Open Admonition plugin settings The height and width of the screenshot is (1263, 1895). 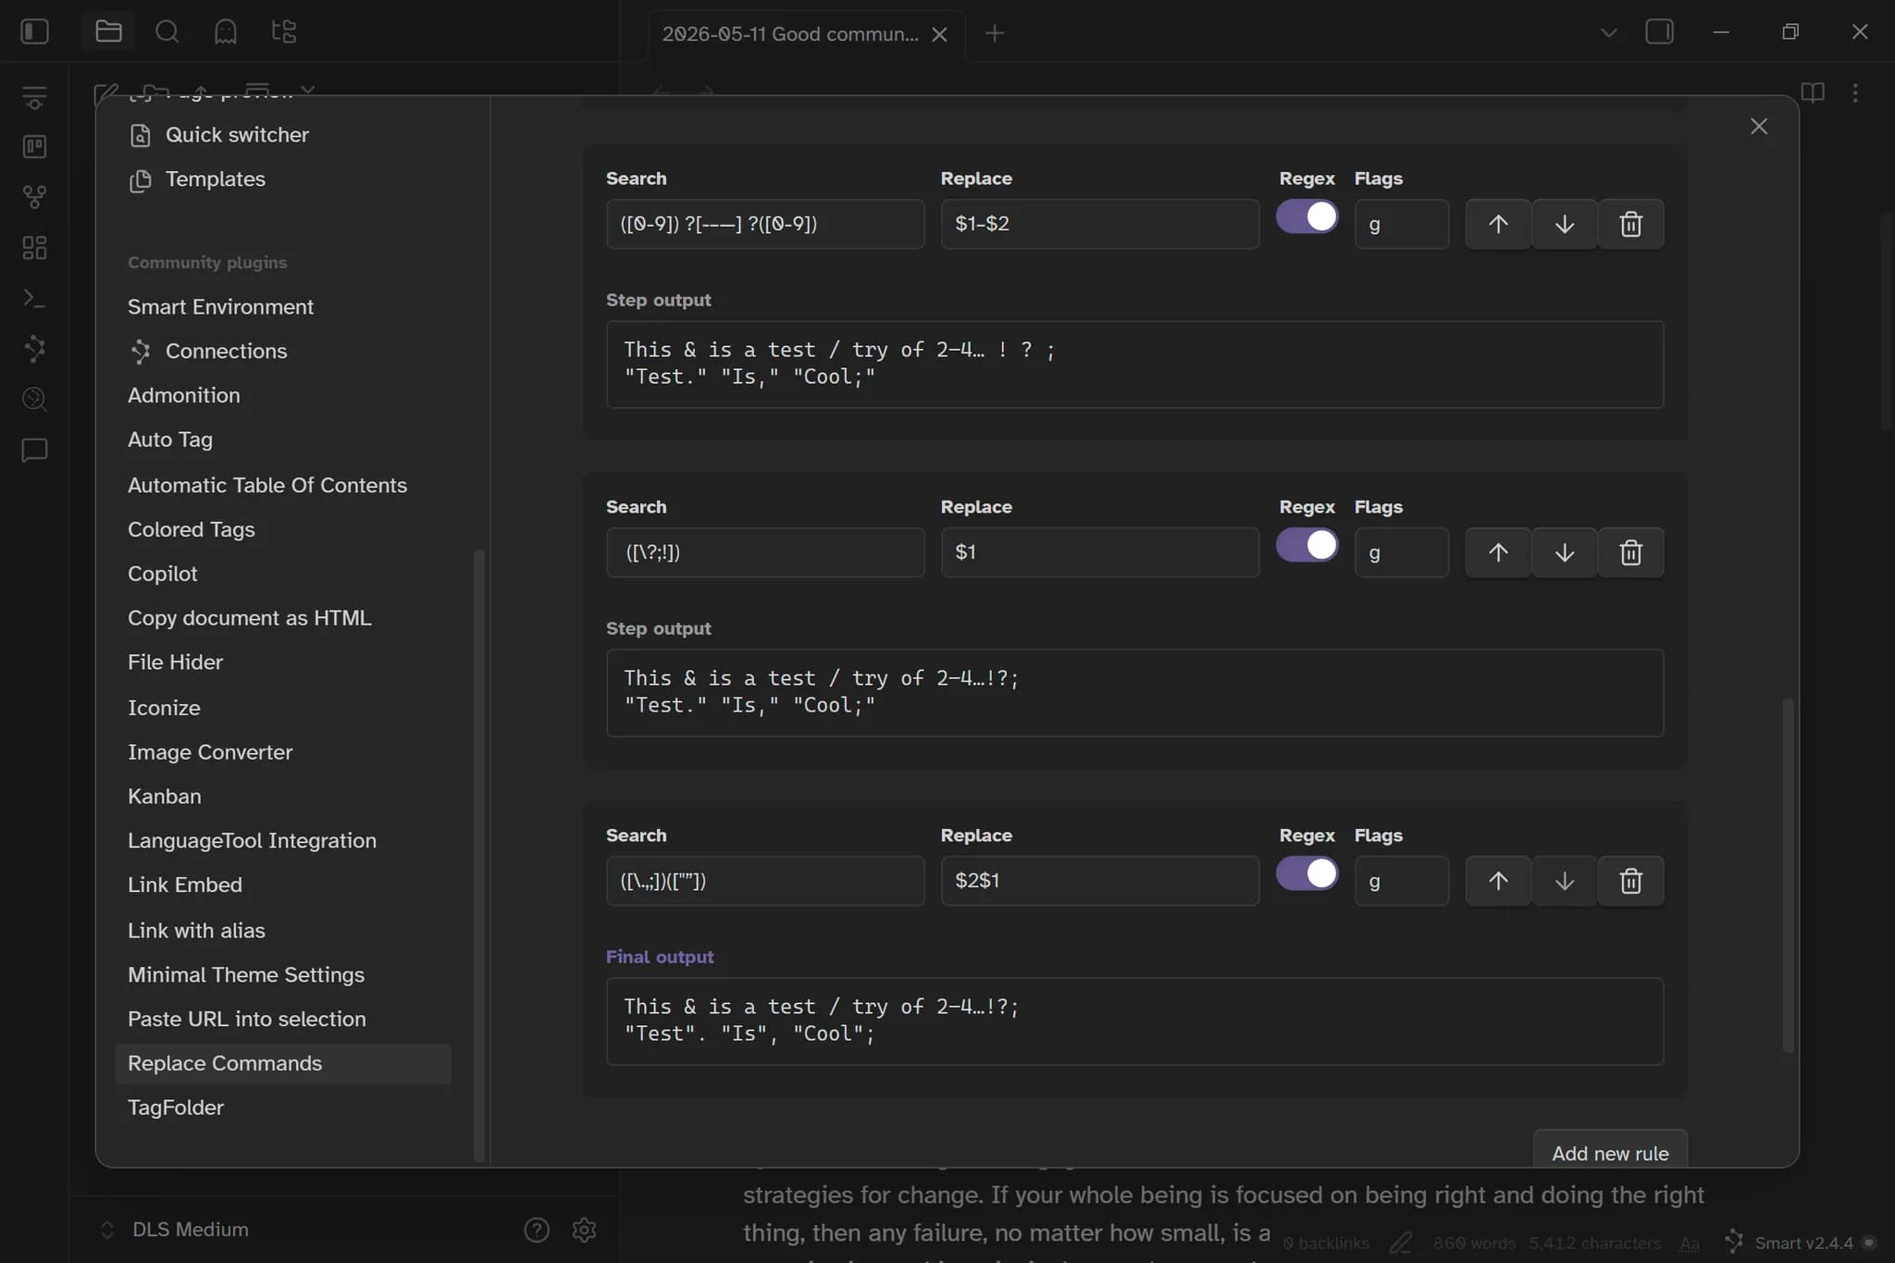pyautogui.click(x=283, y=395)
